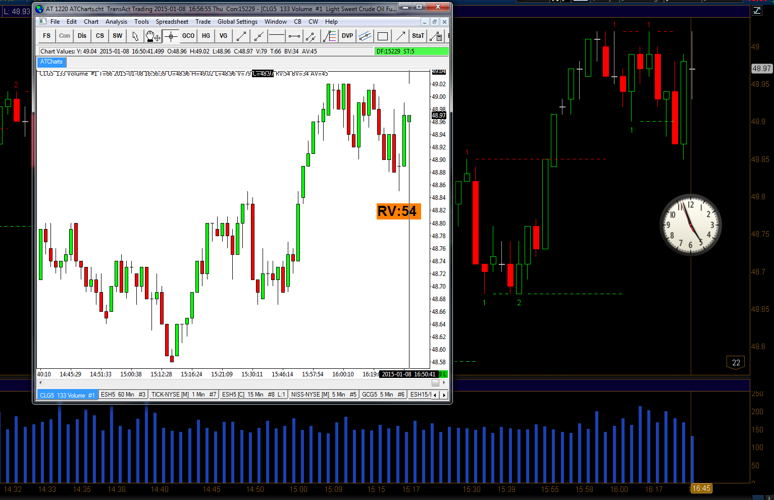Show earlier chart tabs with left arrow
The height and width of the screenshot is (500, 774).
pos(435,395)
